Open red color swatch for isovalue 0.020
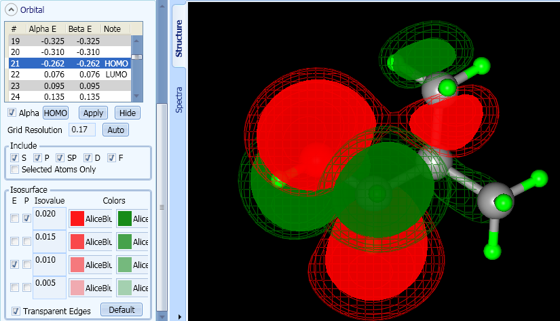 pyautogui.click(x=77, y=219)
